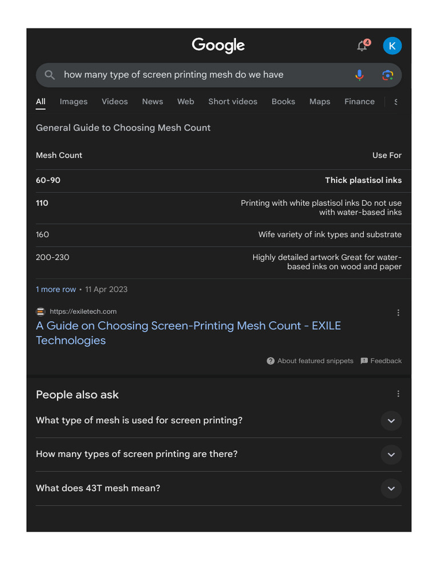Open People also ask three-dot menu

[398, 394]
